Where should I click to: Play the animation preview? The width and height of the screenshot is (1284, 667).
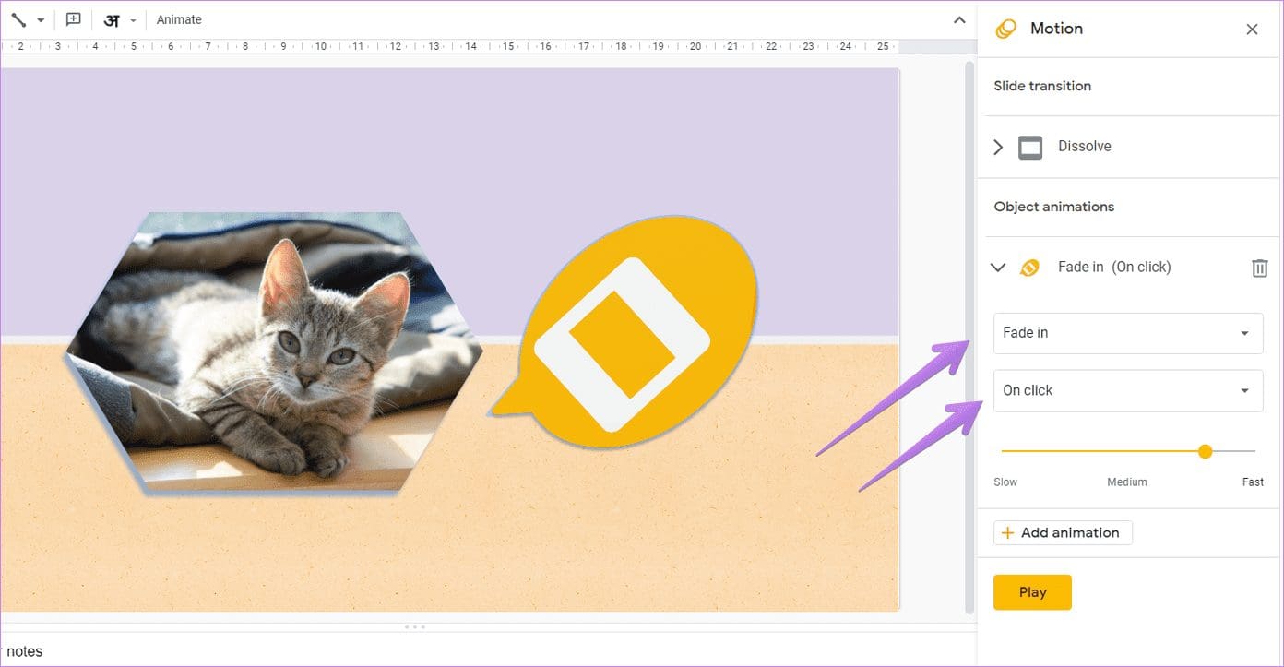click(x=1032, y=592)
